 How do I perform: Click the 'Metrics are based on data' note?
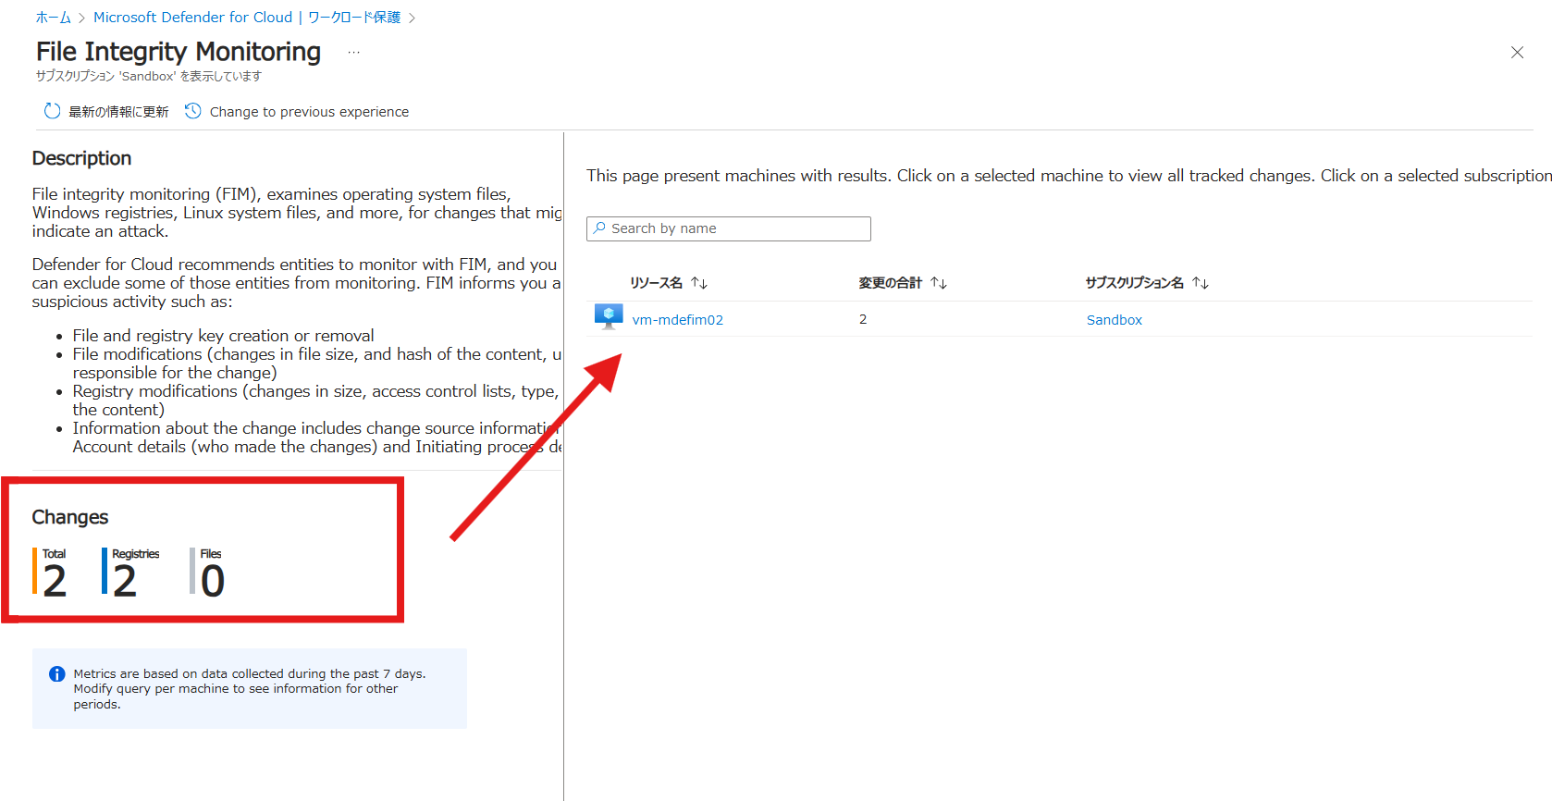click(250, 689)
